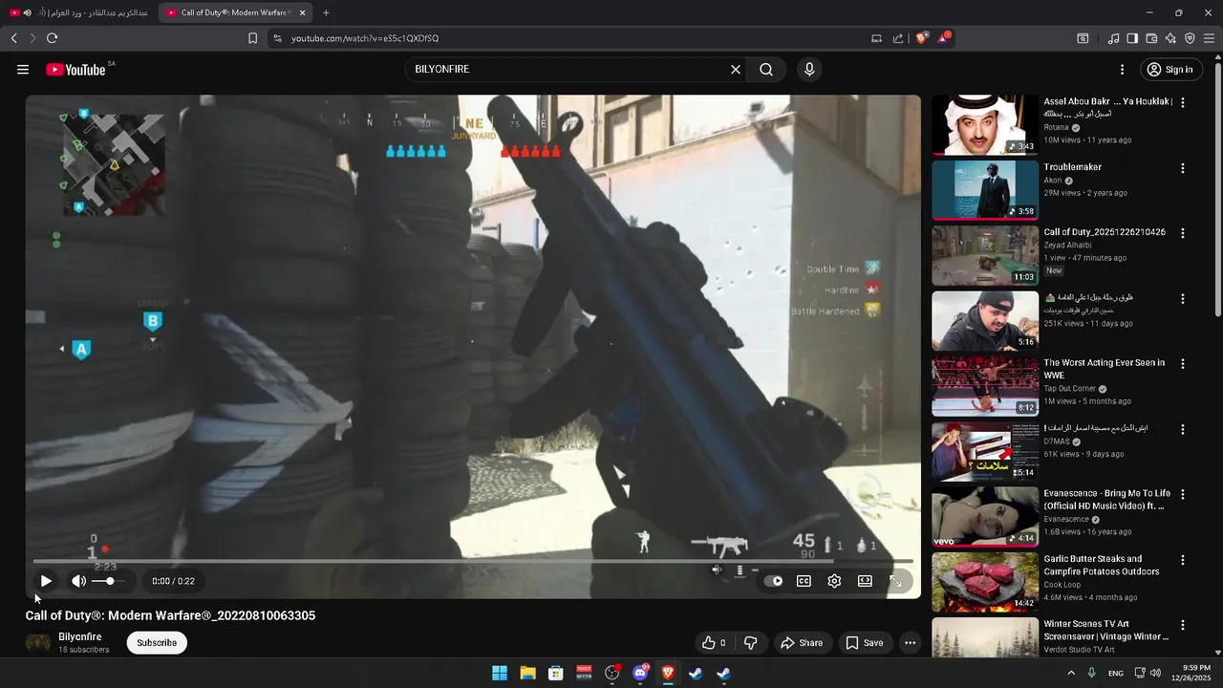Play the video
The width and height of the screenshot is (1223, 688).
click(45, 581)
